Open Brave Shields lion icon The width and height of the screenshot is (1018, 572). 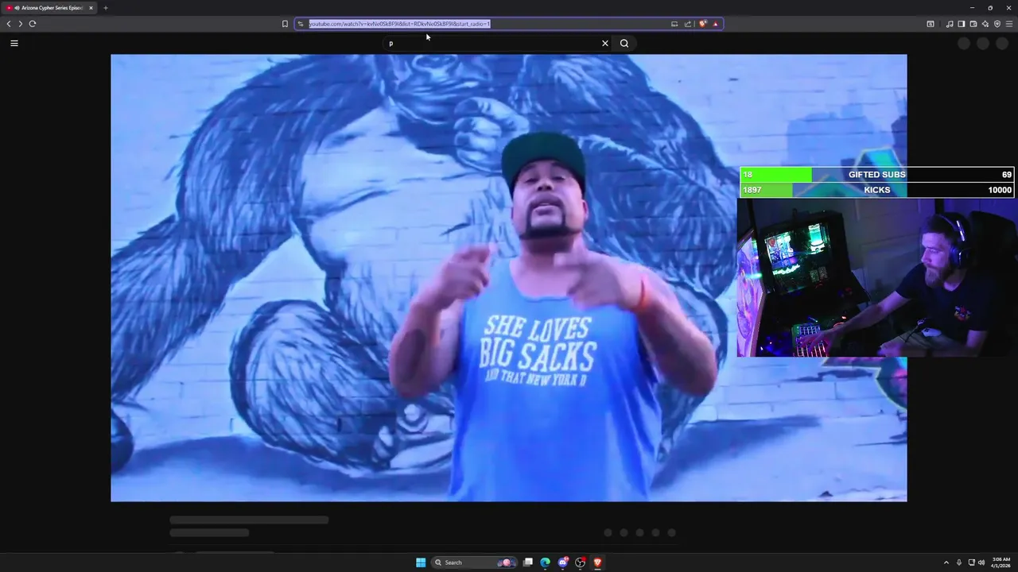[x=703, y=24]
